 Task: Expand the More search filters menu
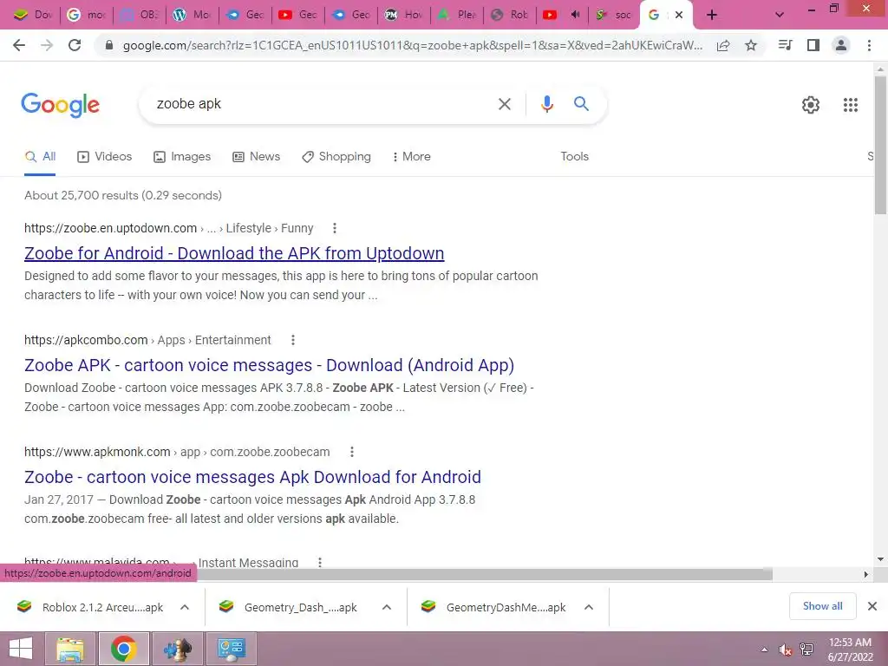412,157
